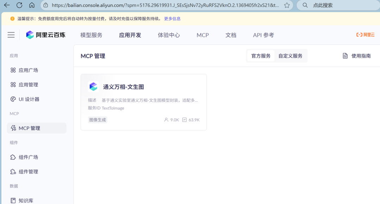Click the 服务ID TextToImage text
The width and height of the screenshot is (380, 204).
(x=106, y=108)
